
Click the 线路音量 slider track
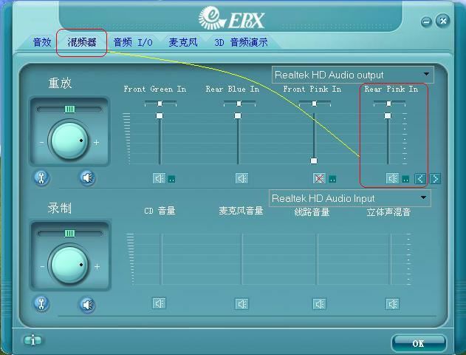tap(317, 259)
